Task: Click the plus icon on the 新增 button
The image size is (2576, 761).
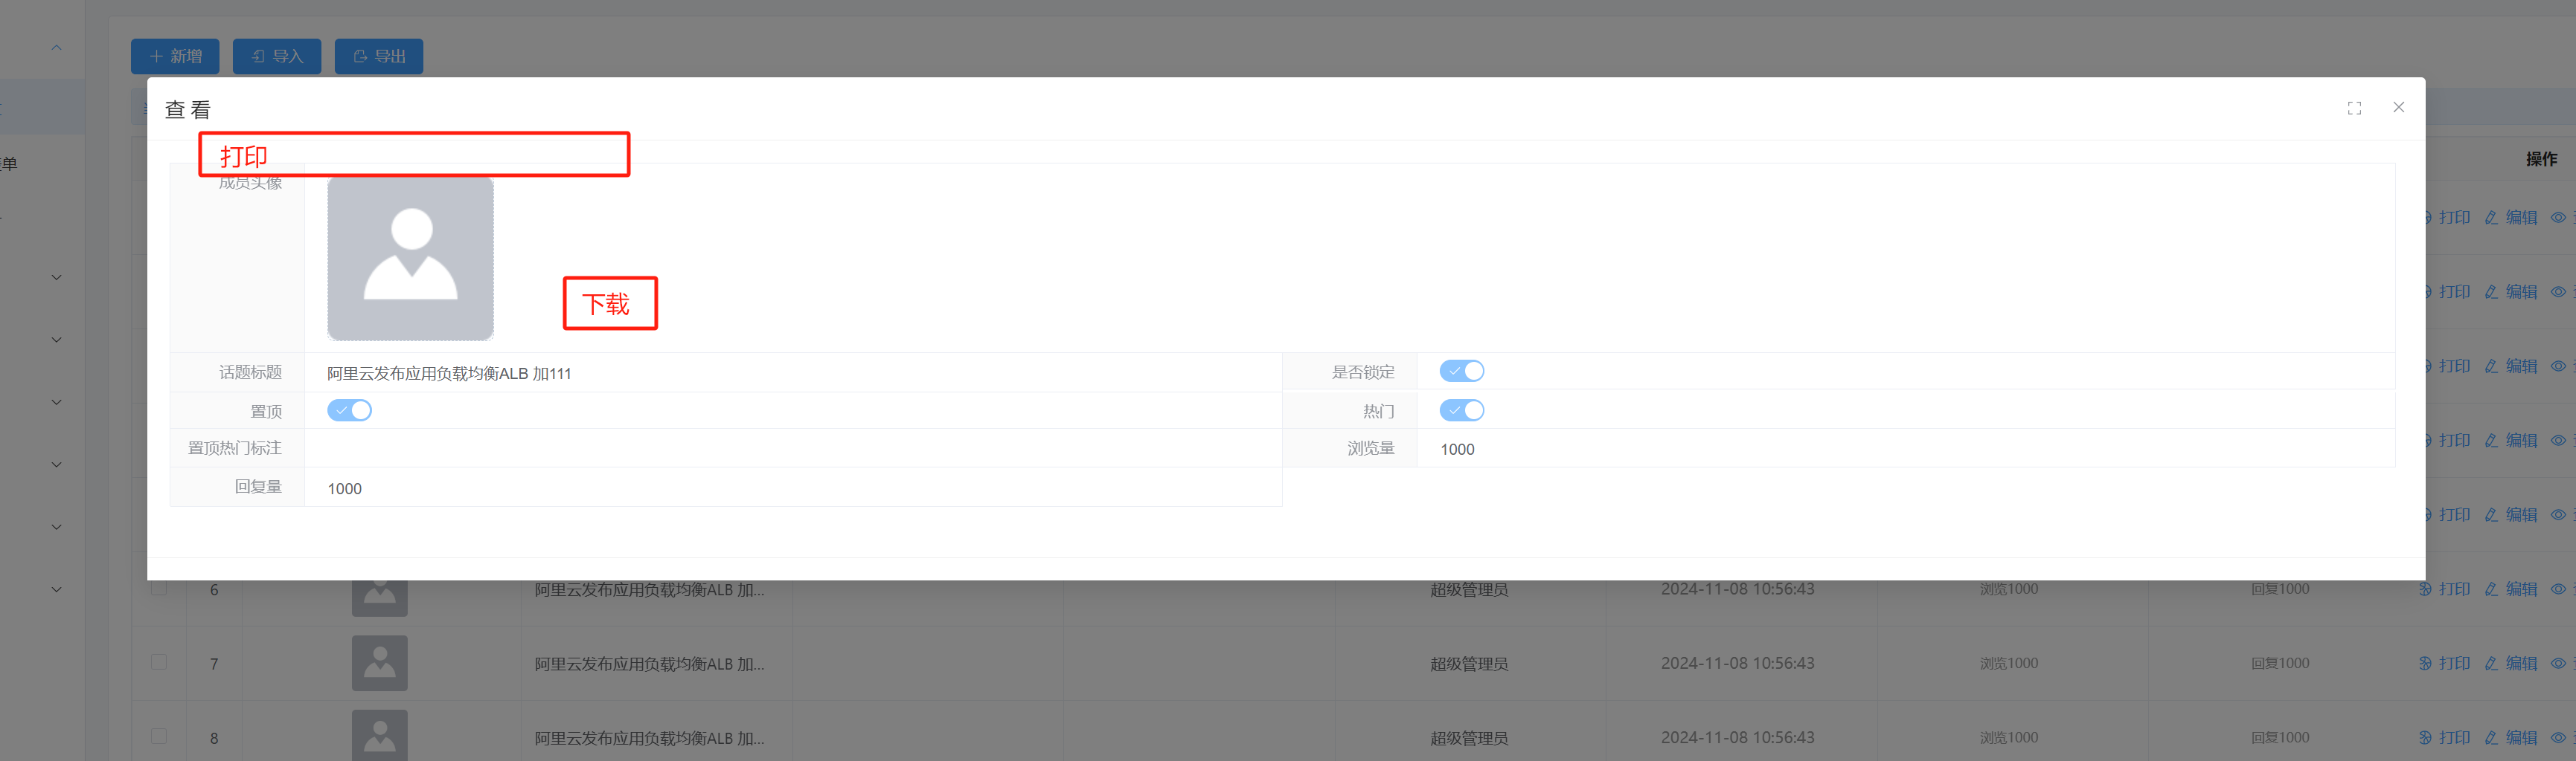Action: click(156, 57)
